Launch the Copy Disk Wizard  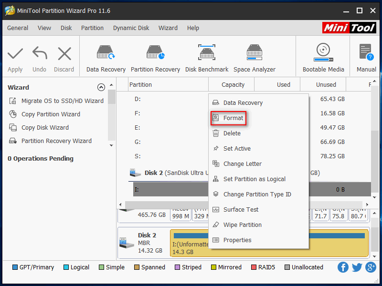coord(45,128)
